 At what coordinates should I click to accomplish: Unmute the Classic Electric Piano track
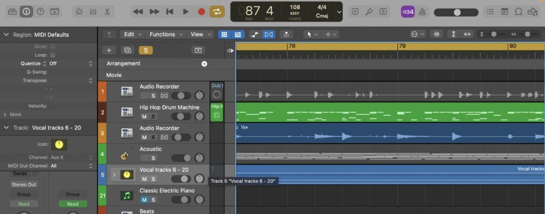[x=144, y=200]
